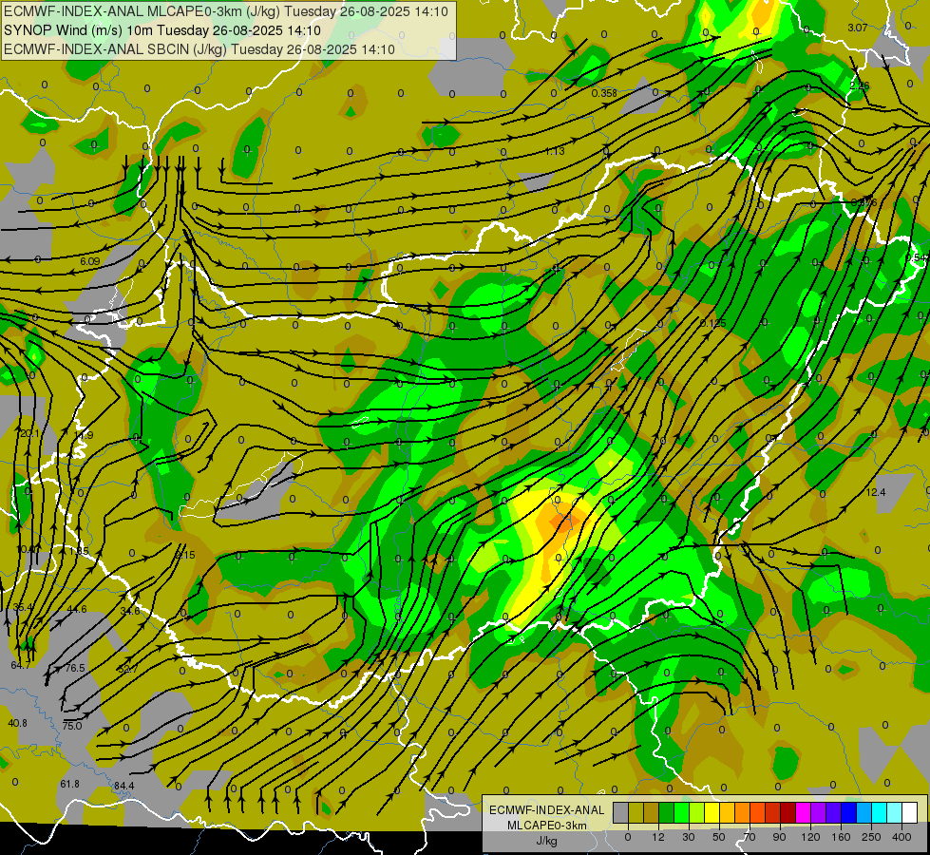930x855 pixels.
Task: Click the J/kg unit label in legend
Action: click(546, 841)
